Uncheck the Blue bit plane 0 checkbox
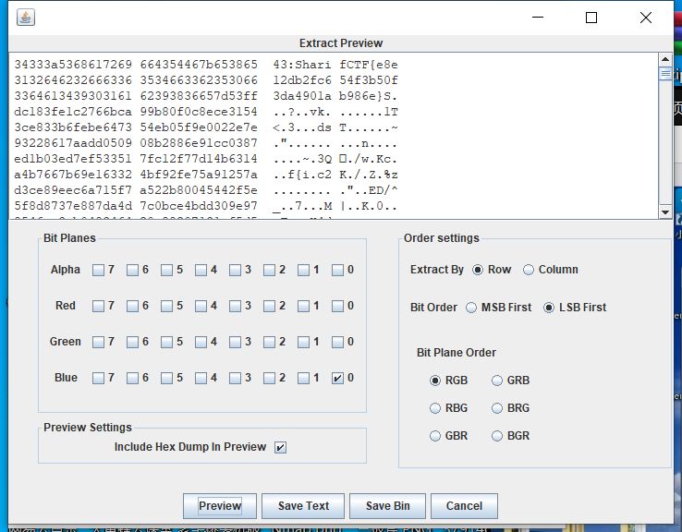 [x=337, y=378]
